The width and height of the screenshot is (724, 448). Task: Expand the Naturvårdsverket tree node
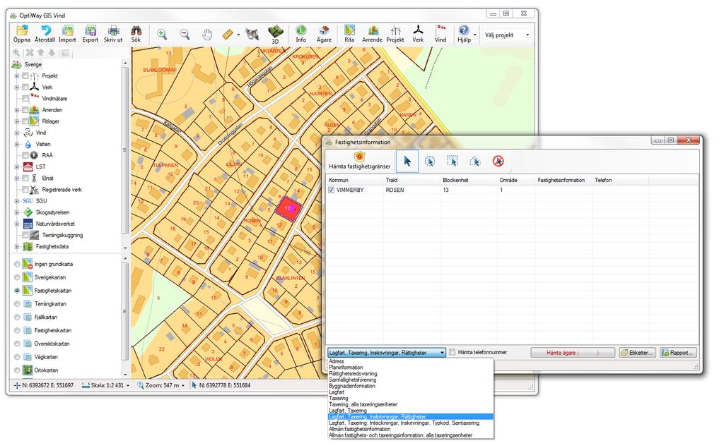(x=17, y=224)
